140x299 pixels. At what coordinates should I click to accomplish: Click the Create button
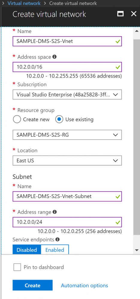click(x=33, y=285)
